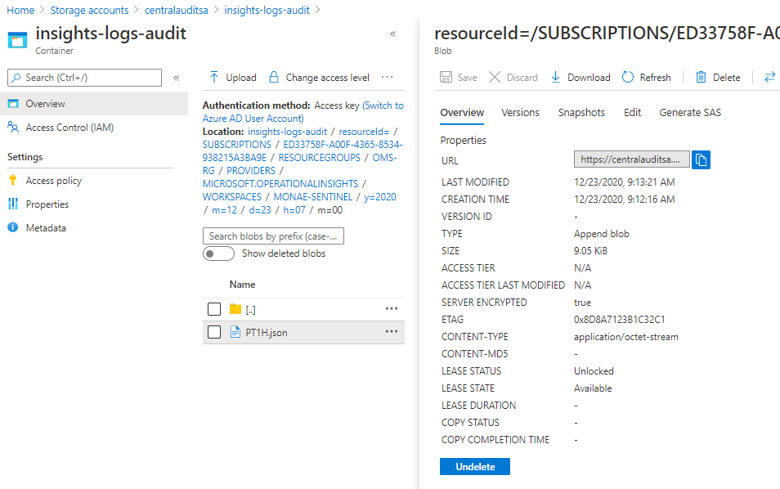
Task: Open the ellipsis menu for PT1H.json
Action: [x=392, y=332]
